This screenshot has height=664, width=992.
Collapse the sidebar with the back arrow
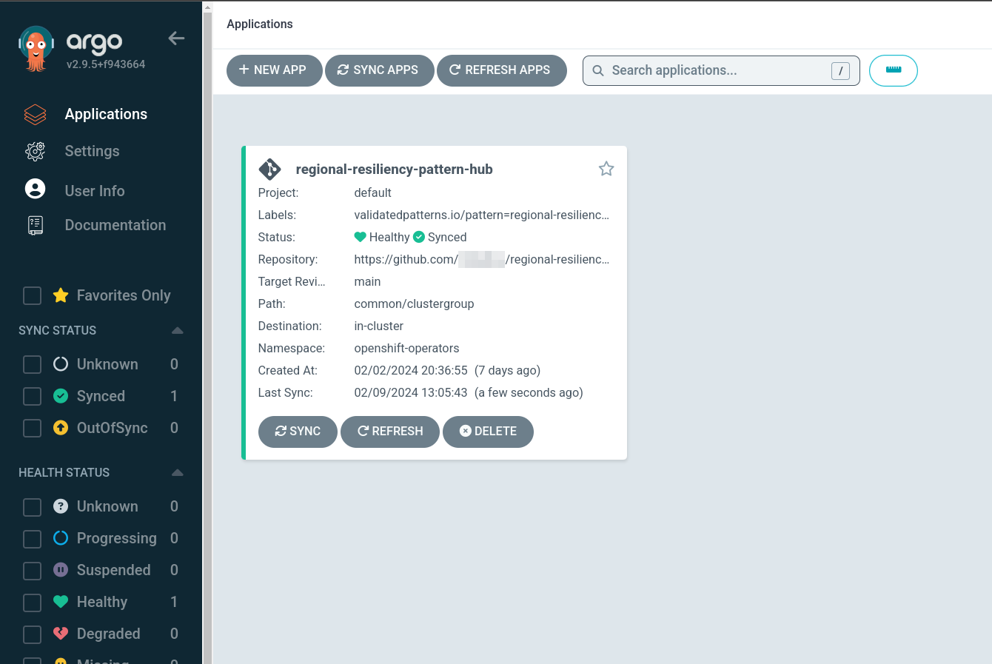(x=176, y=38)
